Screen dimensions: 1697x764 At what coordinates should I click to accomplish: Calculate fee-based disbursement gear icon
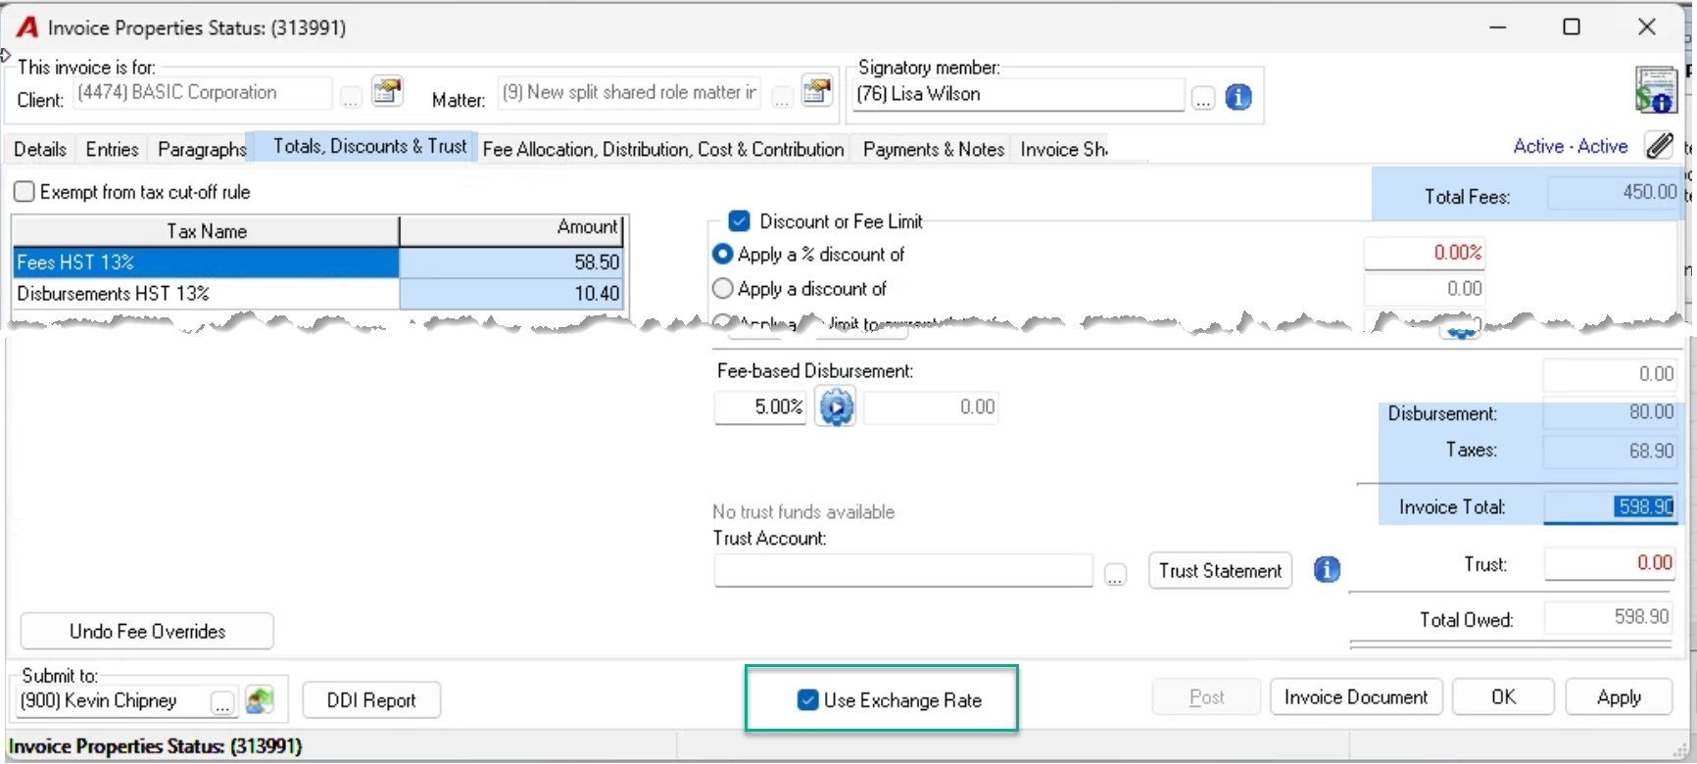(837, 406)
